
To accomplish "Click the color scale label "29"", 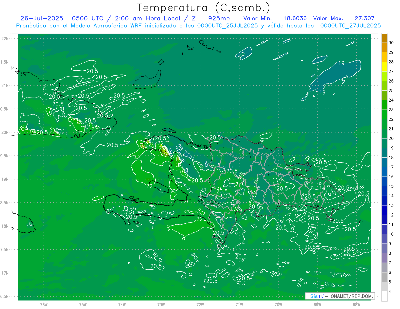I will [x=391, y=52].
